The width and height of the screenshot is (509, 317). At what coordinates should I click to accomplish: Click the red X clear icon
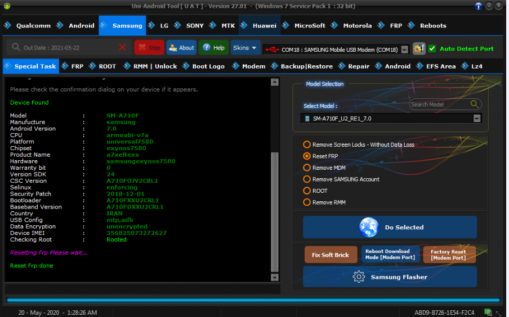pos(123,48)
